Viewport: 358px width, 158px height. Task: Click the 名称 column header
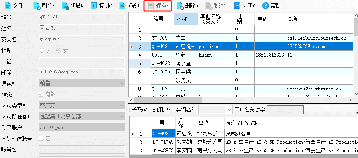tap(186, 19)
